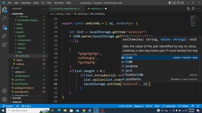The image size is (202, 113).
Task: Expand the routes folder
Action: coord(20,28)
